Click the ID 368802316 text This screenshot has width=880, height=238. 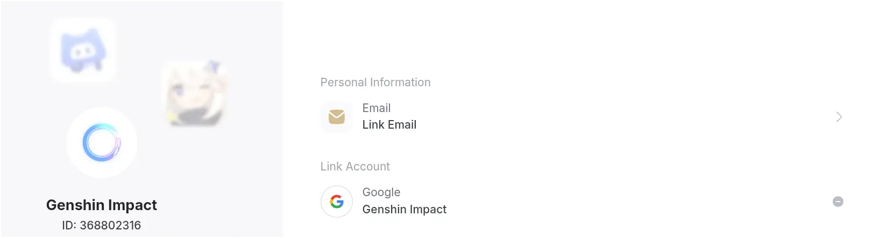[x=102, y=226]
